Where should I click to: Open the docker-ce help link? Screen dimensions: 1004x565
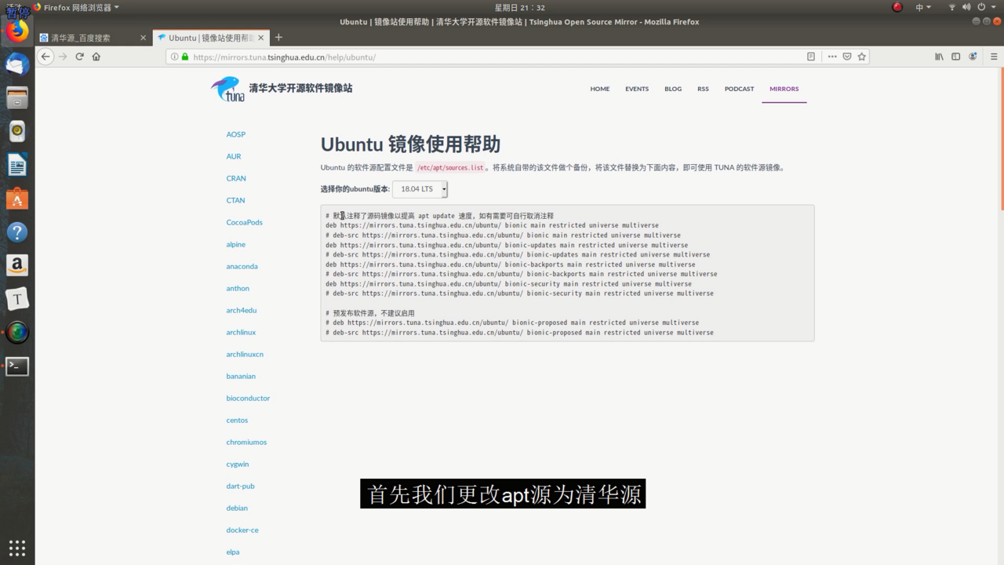click(x=242, y=530)
